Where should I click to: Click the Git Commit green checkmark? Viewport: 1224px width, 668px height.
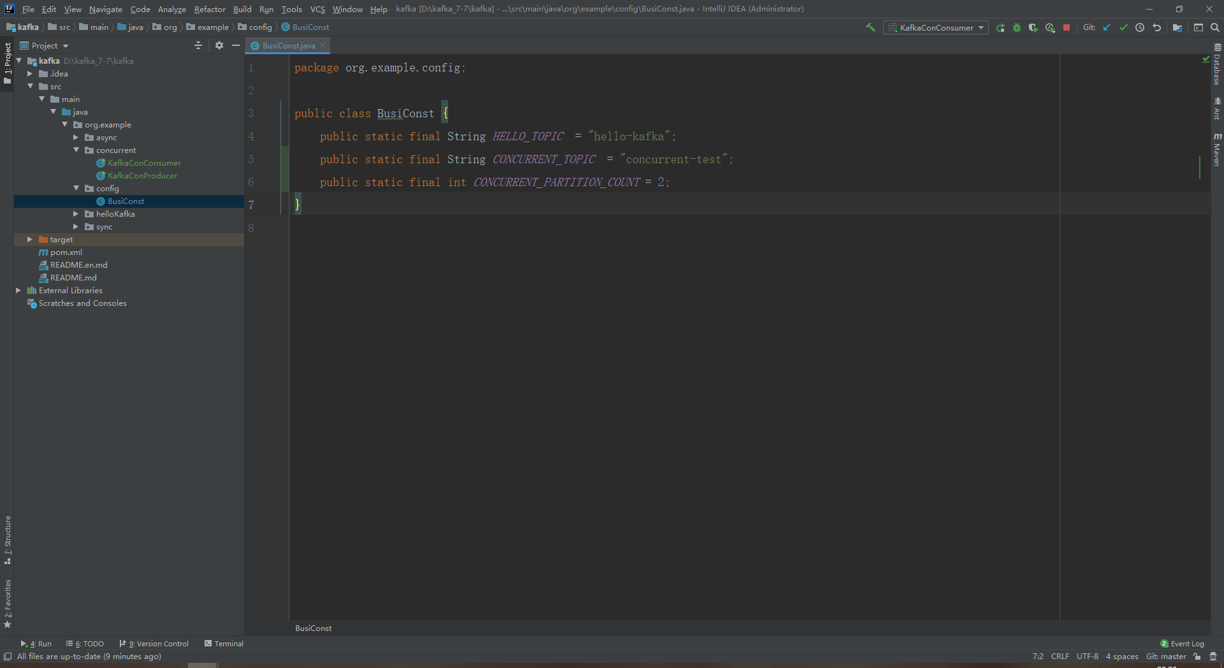[x=1123, y=27]
